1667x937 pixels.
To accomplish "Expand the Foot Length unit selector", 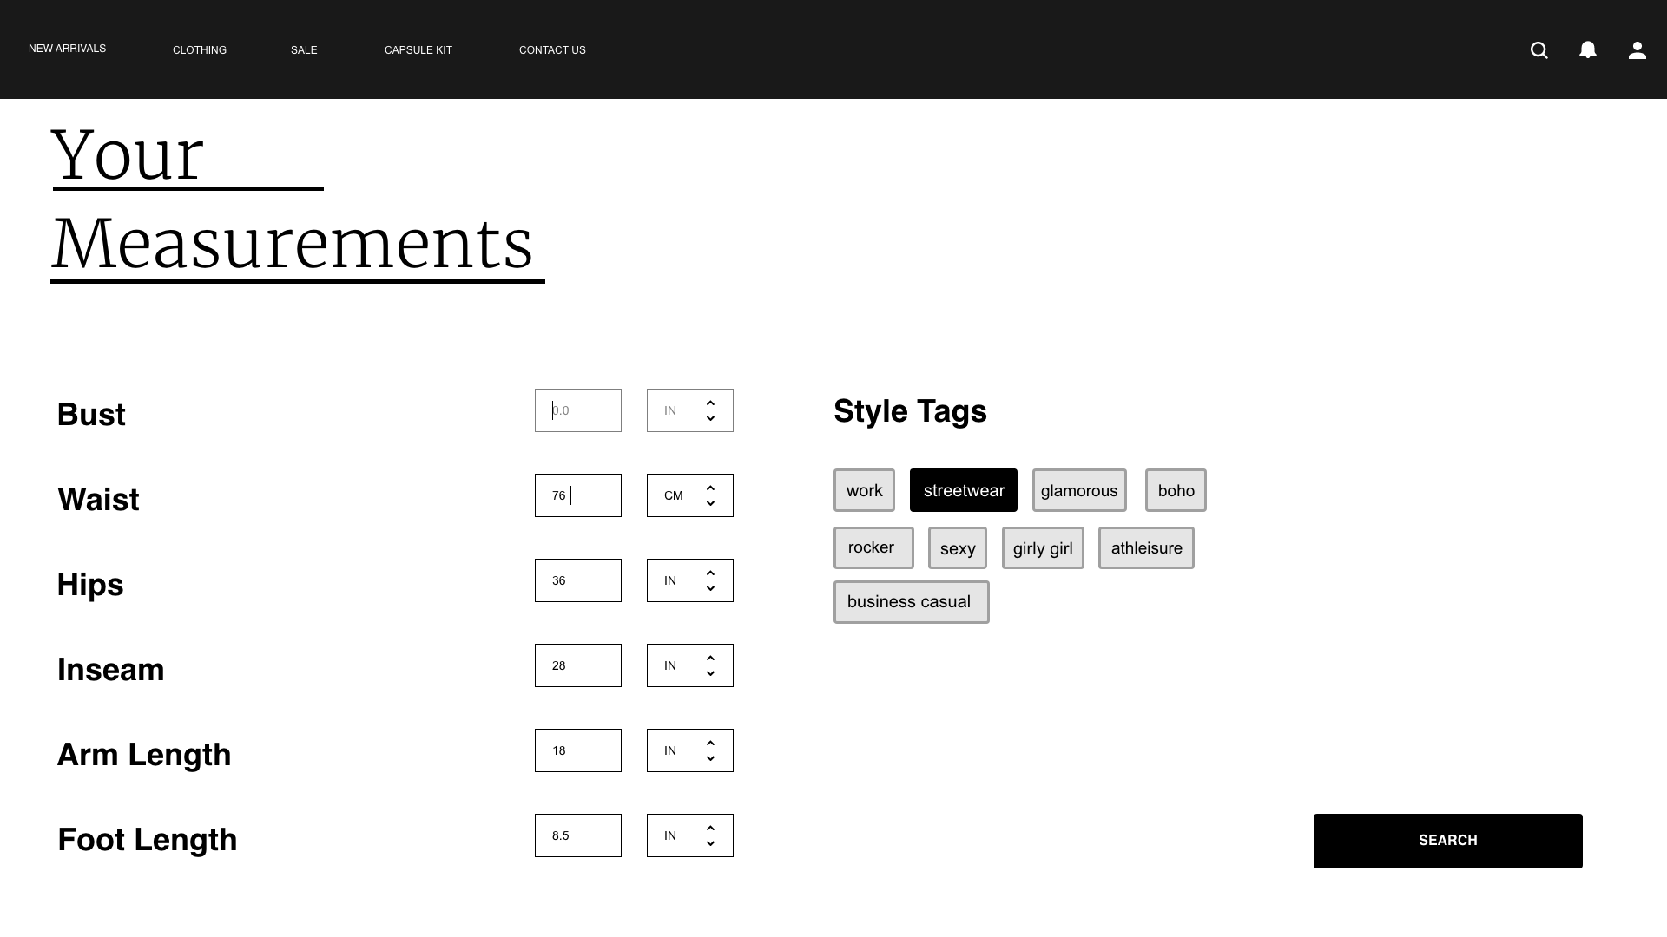I will [x=689, y=835].
